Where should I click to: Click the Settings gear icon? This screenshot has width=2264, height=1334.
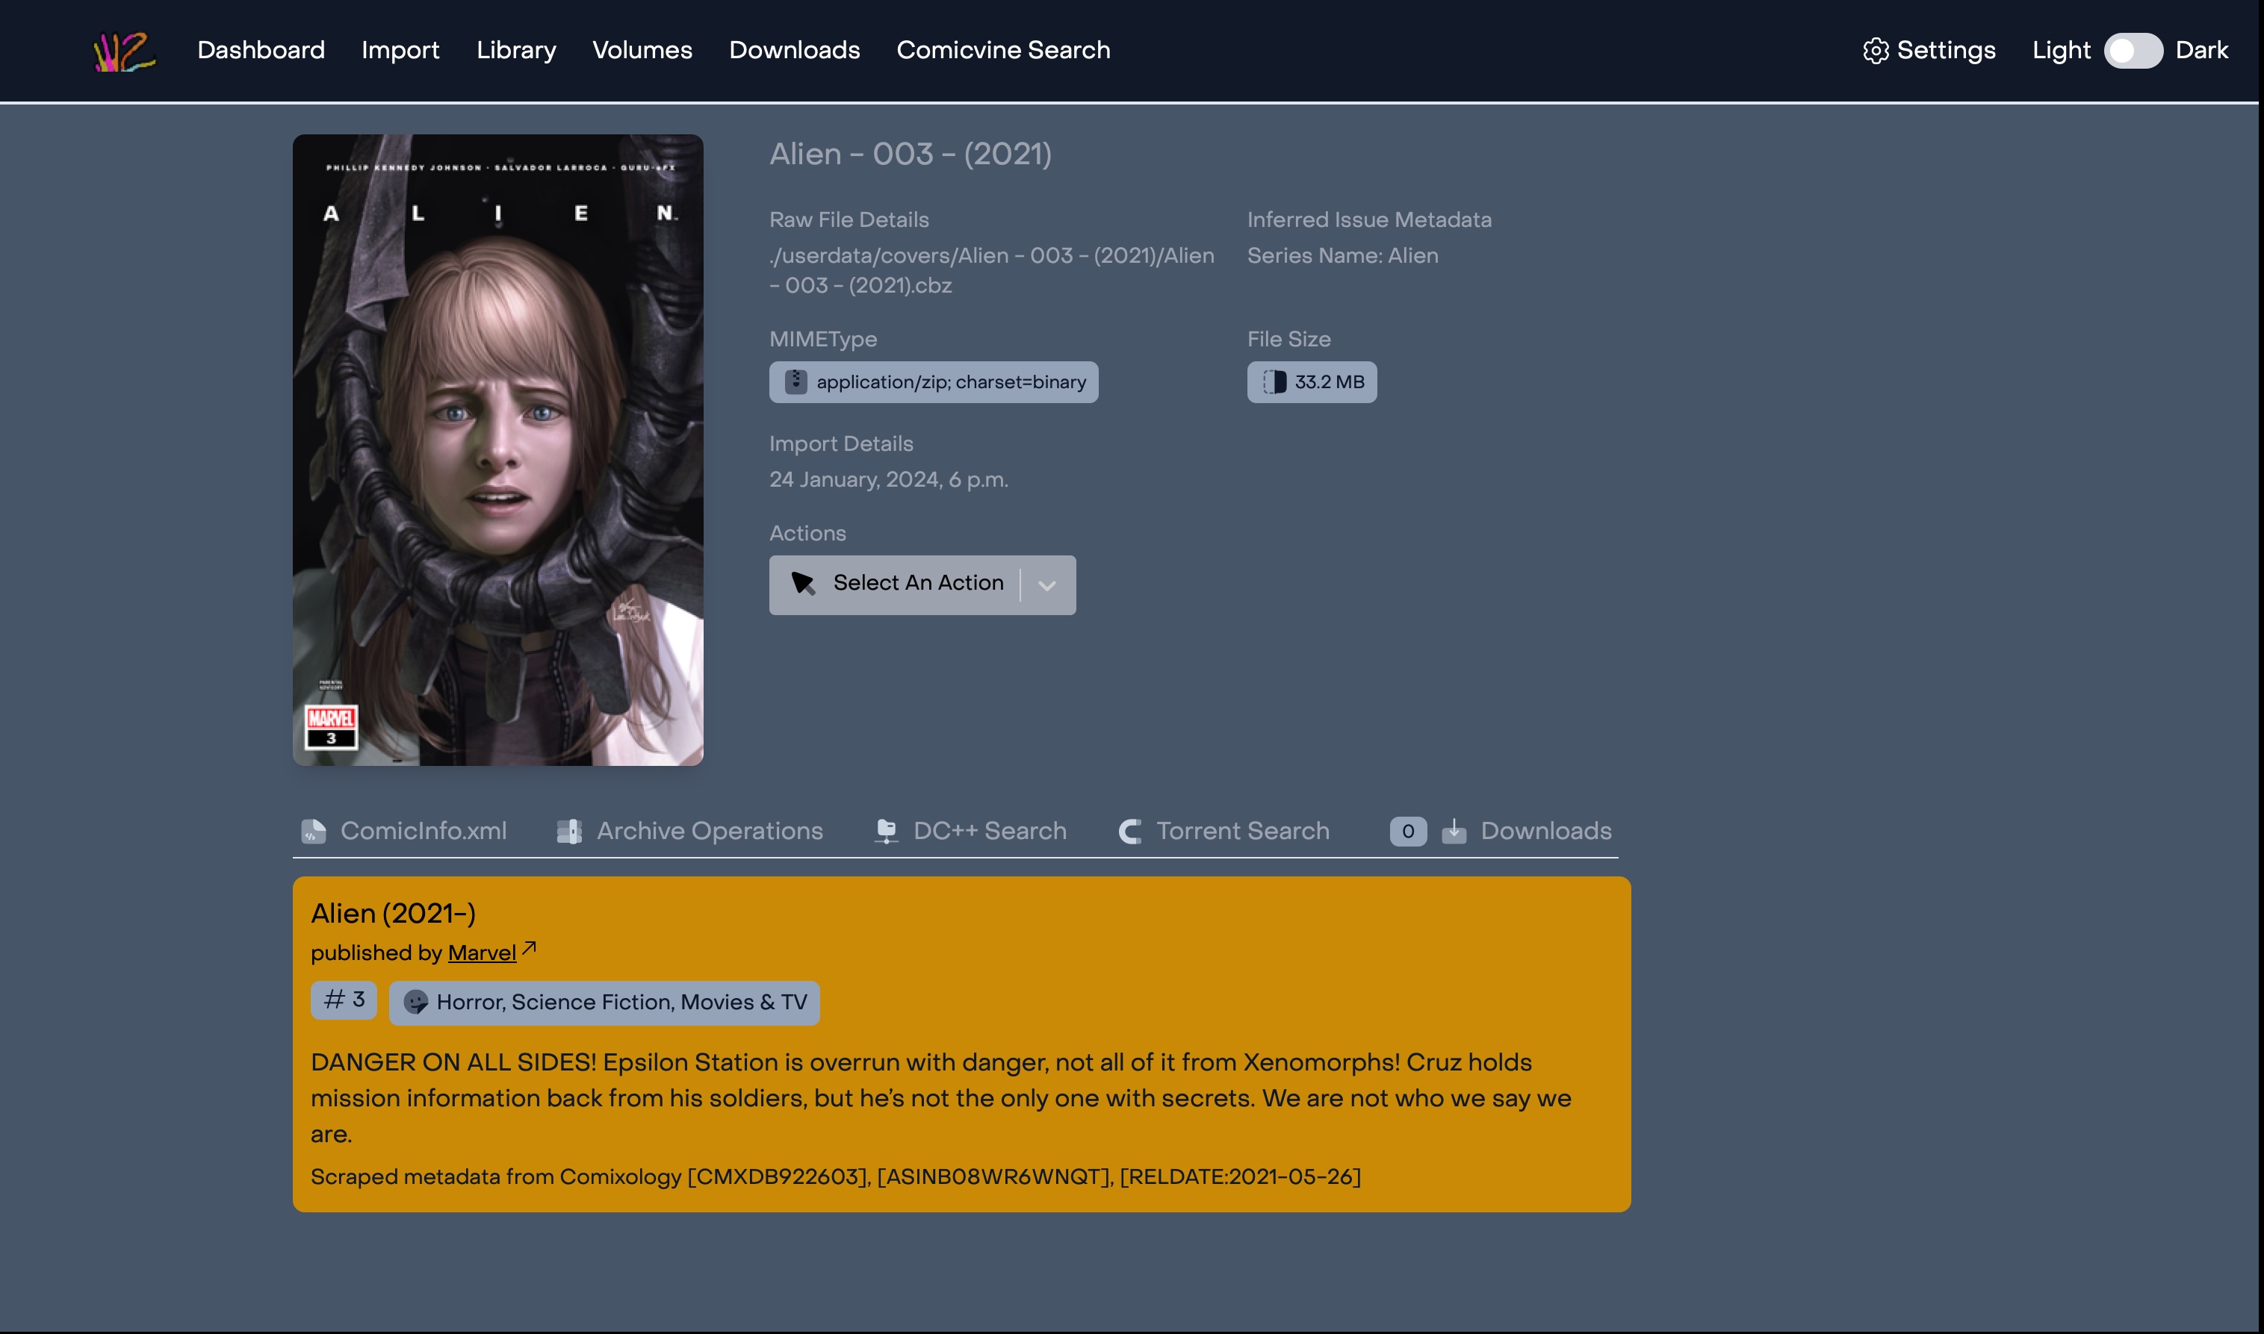coord(1875,52)
